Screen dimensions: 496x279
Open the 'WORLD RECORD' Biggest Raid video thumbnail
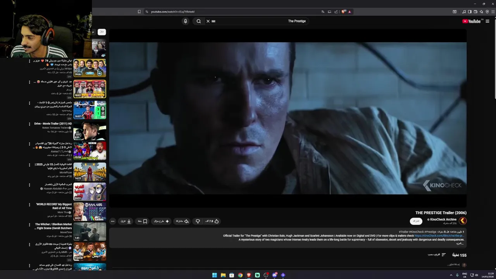pos(90,212)
